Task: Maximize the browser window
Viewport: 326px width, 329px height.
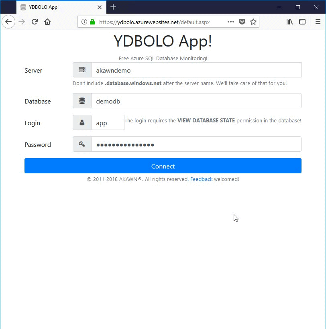Action: 297,7
